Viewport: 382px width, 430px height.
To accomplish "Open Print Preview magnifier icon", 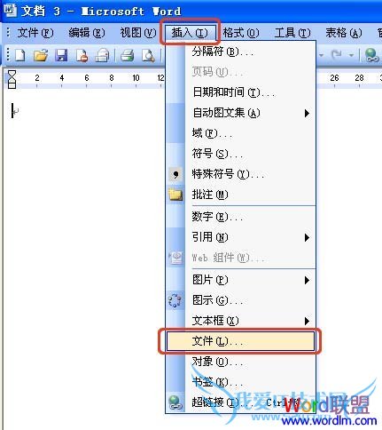I will click(x=148, y=55).
